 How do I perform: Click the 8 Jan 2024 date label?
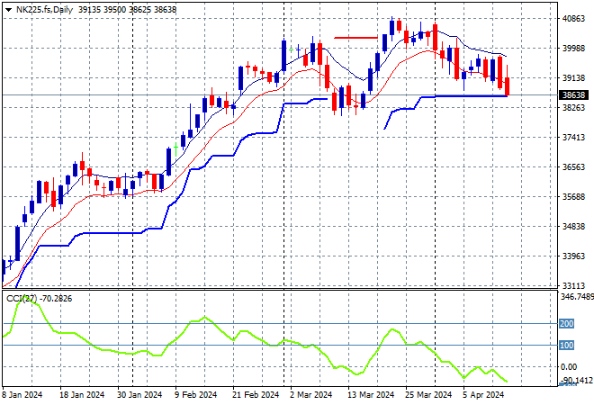[x=24, y=395]
